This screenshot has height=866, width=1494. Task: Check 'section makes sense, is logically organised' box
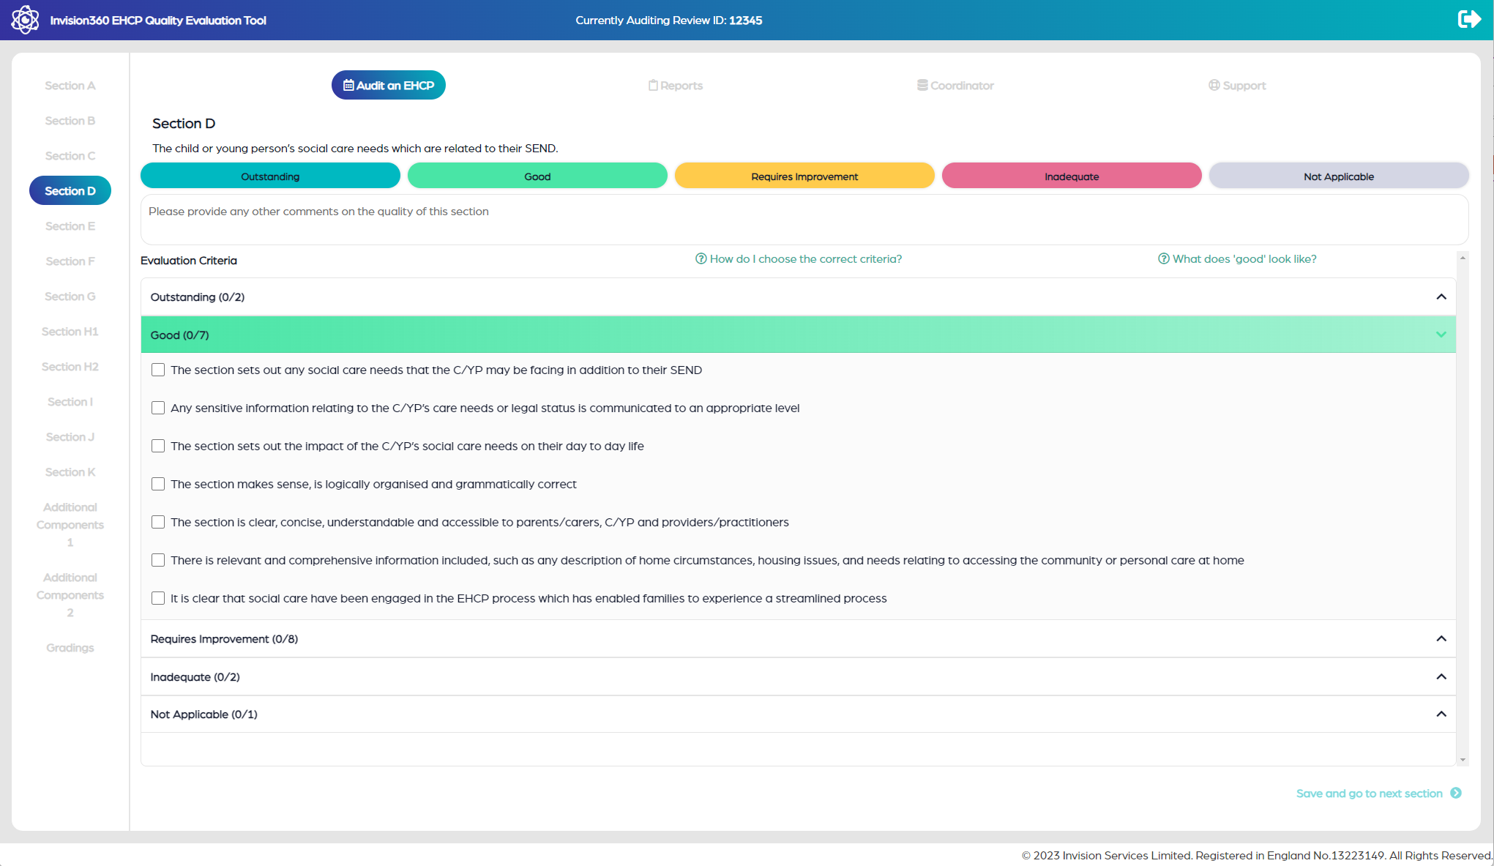pyautogui.click(x=158, y=484)
